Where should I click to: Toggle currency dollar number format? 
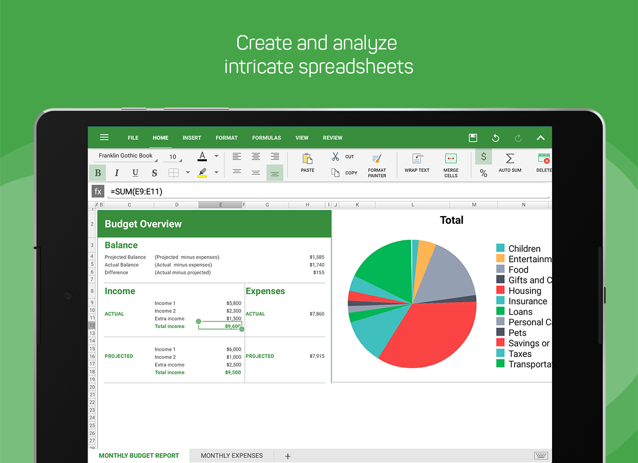tap(484, 157)
